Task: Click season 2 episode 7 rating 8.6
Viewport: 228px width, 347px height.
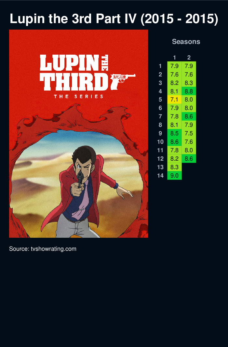Action: (189, 116)
